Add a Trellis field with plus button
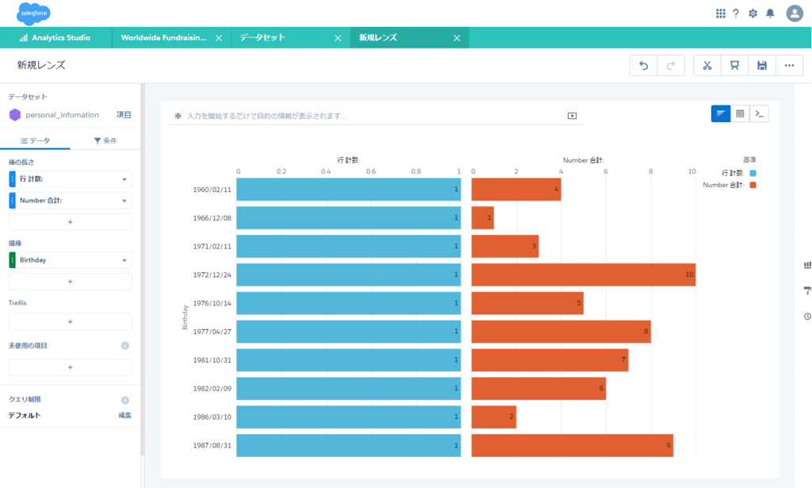 coord(70,321)
